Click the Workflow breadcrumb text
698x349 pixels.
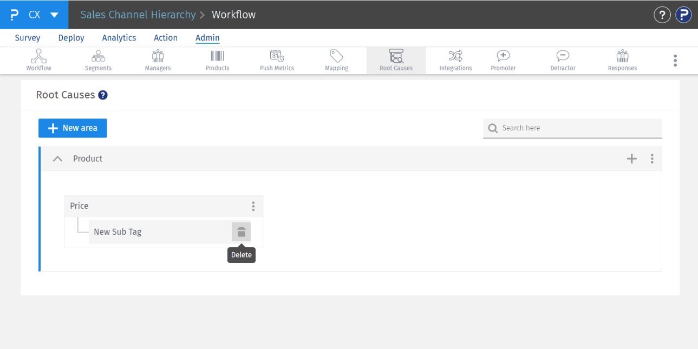233,15
